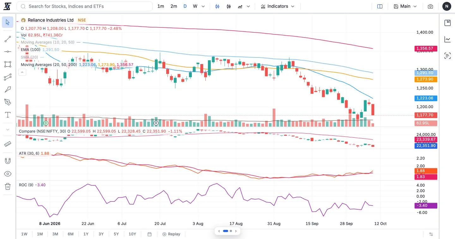The height and width of the screenshot is (239, 455).
Task: Collapse the indicator legend list
Action: pyautogui.click(x=22, y=72)
